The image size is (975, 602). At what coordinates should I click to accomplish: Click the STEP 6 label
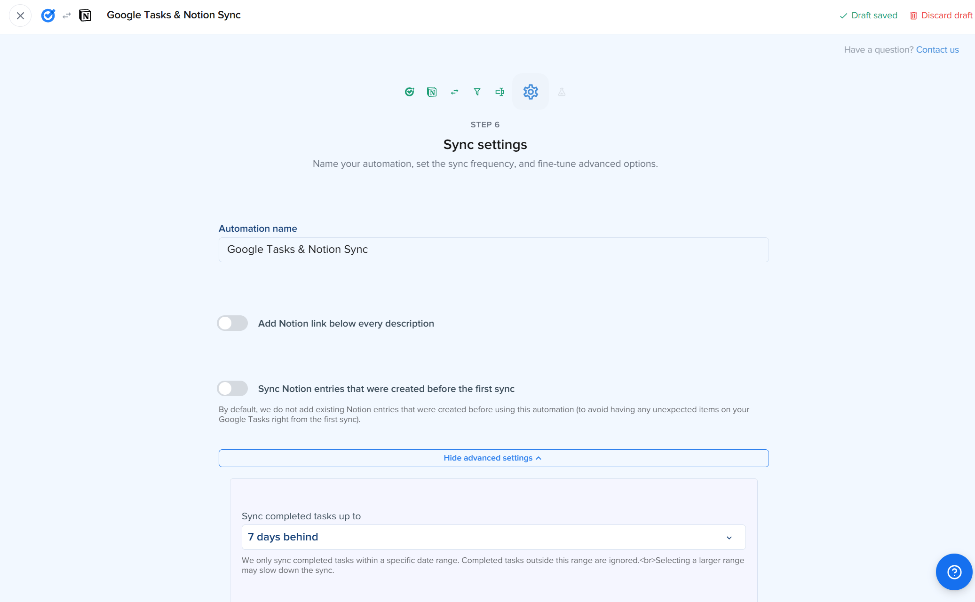tap(485, 125)
